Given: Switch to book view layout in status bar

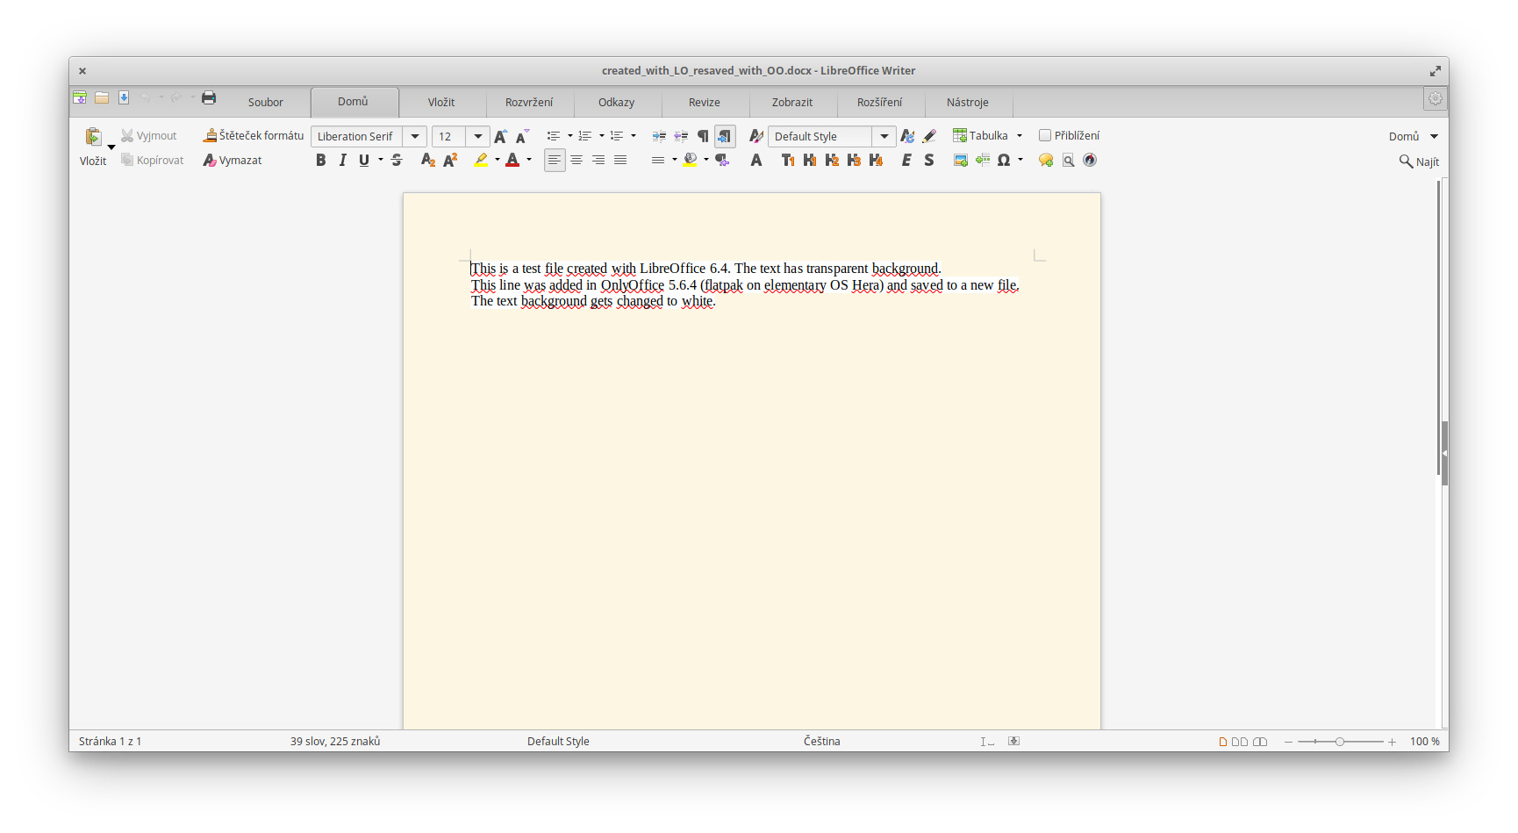Looking at the screenshot, I should [x=1260, y=742].
